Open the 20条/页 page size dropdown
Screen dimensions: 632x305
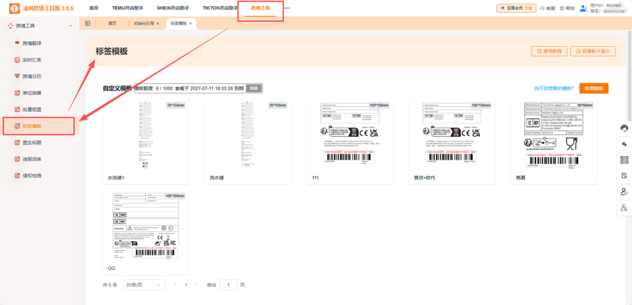pos(143,285)
